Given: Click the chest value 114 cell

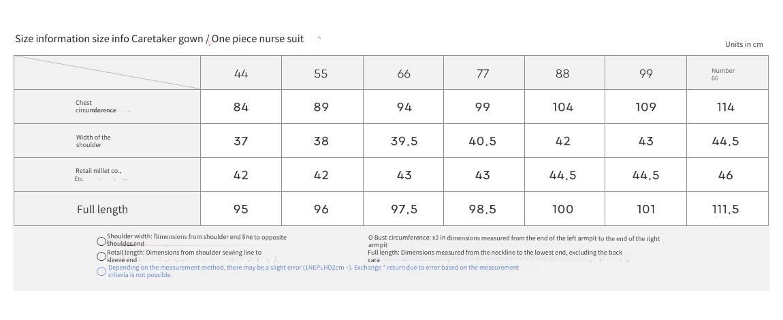Looking at the screenshot, I should (727, 107).
